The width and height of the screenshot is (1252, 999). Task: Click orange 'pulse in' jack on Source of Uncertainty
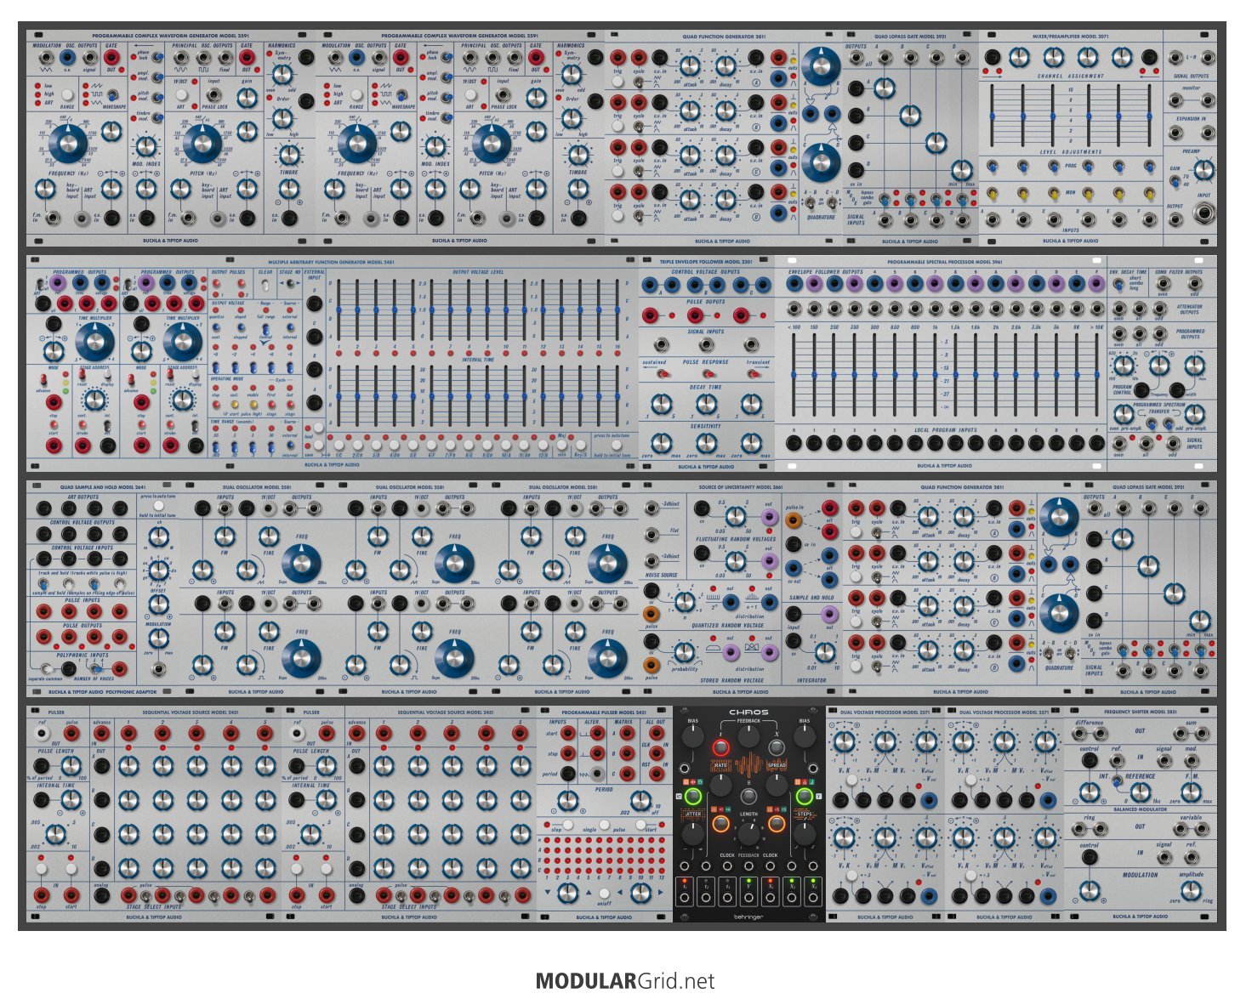coord(794,520)
